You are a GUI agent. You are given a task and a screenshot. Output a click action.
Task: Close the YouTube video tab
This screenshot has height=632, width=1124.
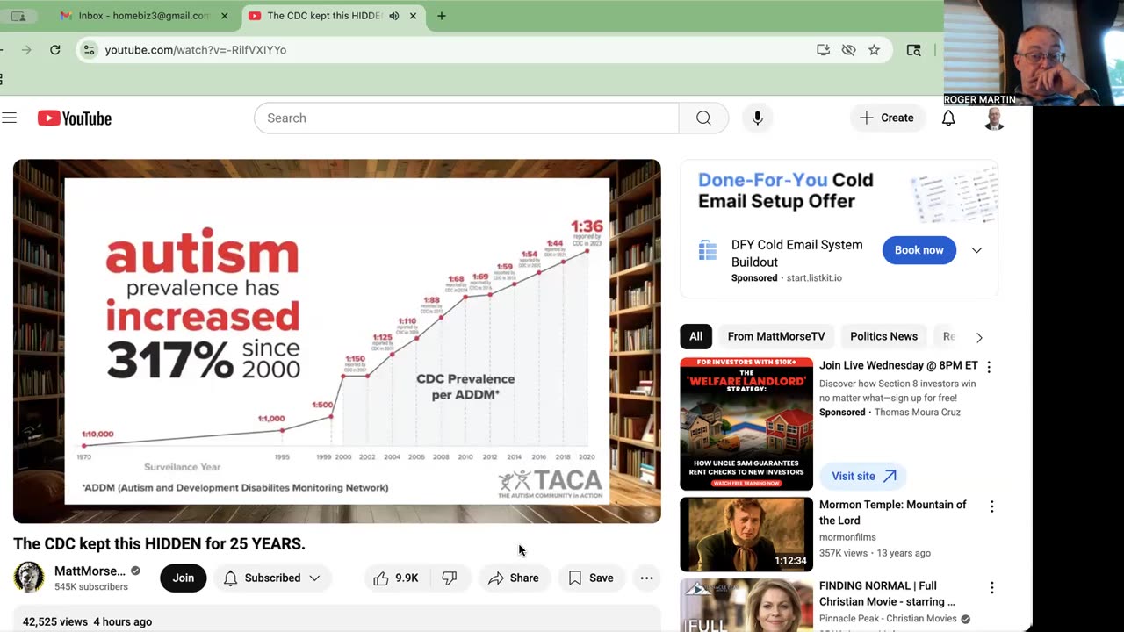[x=414, y=16]
